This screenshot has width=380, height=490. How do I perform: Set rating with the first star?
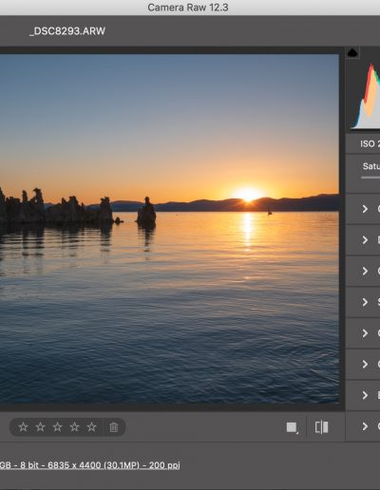click(x=23, y=427)
